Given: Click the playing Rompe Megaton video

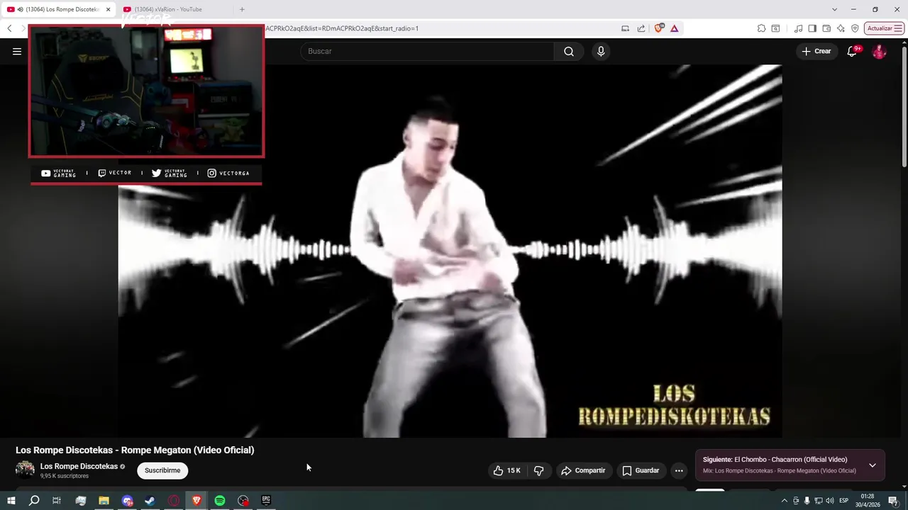Looking at the screenshot, I should [x=450, y=251].
